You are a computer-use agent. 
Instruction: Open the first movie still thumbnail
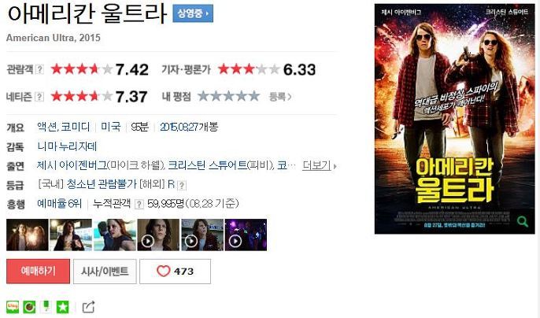pos(28,235)
